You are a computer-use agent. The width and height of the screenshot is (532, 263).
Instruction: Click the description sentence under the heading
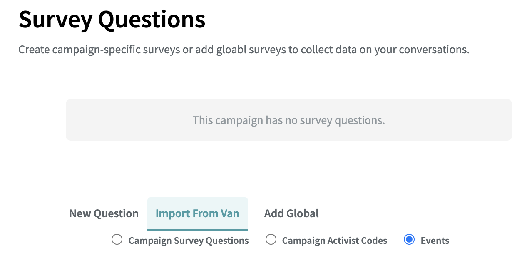pos(244,50)
